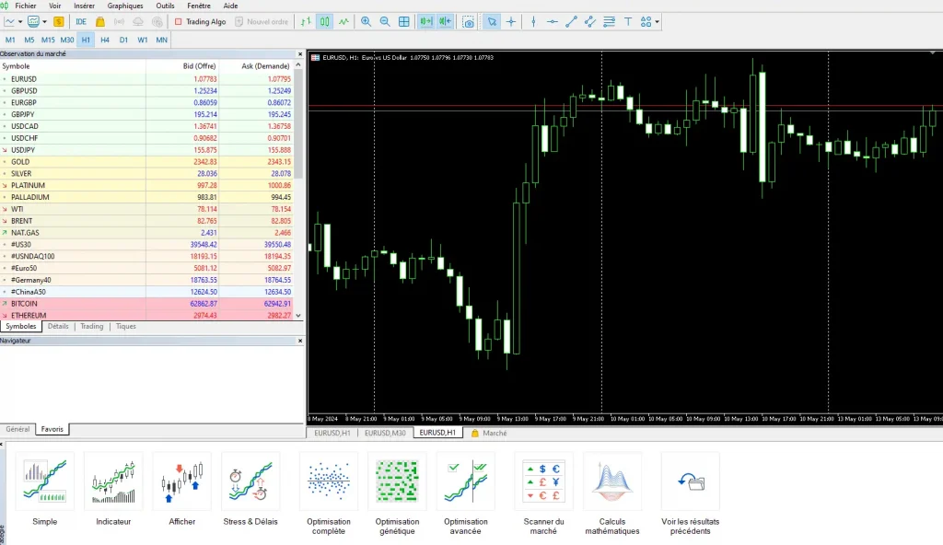The height and width of the screenshot is (545, 943).
Task: Select candlestick chart display mode
Action: coord(325,22)
